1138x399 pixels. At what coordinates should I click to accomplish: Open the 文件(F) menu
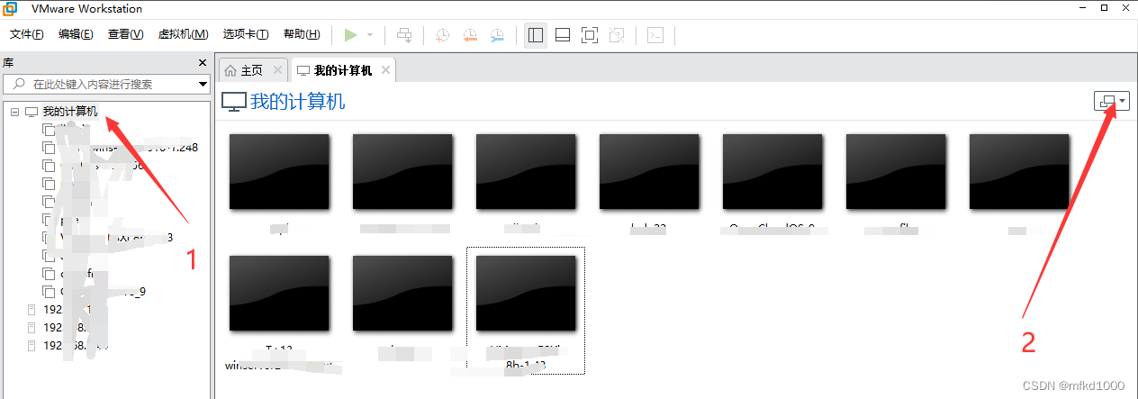tap(26, 34)
